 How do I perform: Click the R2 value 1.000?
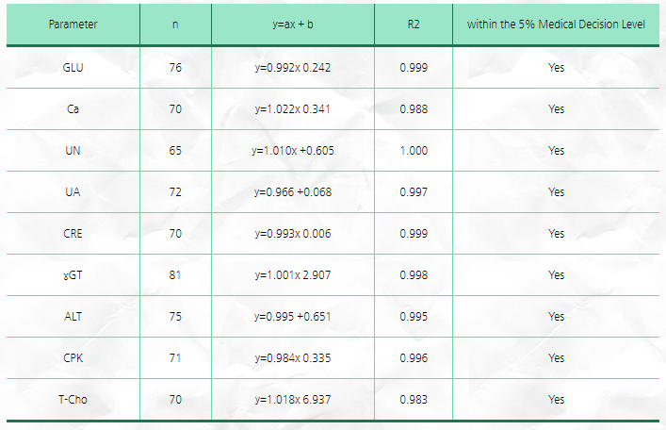click(x=414, y=151)
